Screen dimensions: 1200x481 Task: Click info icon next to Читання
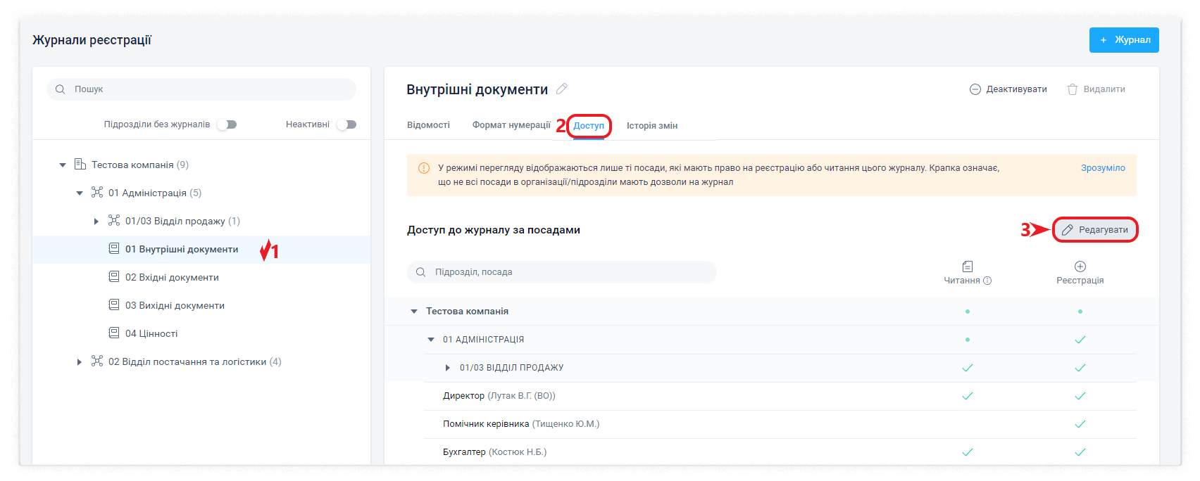(987, 281)
